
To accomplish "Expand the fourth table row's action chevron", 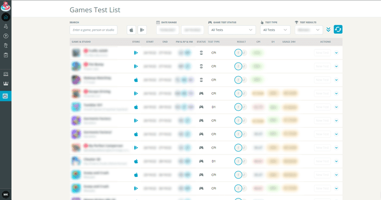I will pyautogui.click(x=336, y=94).
